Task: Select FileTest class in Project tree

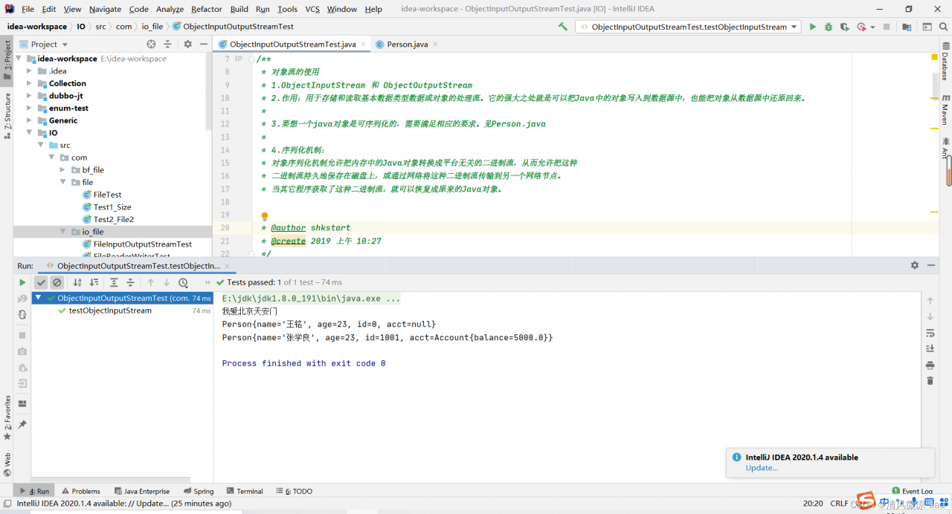Action: [107, 195]
